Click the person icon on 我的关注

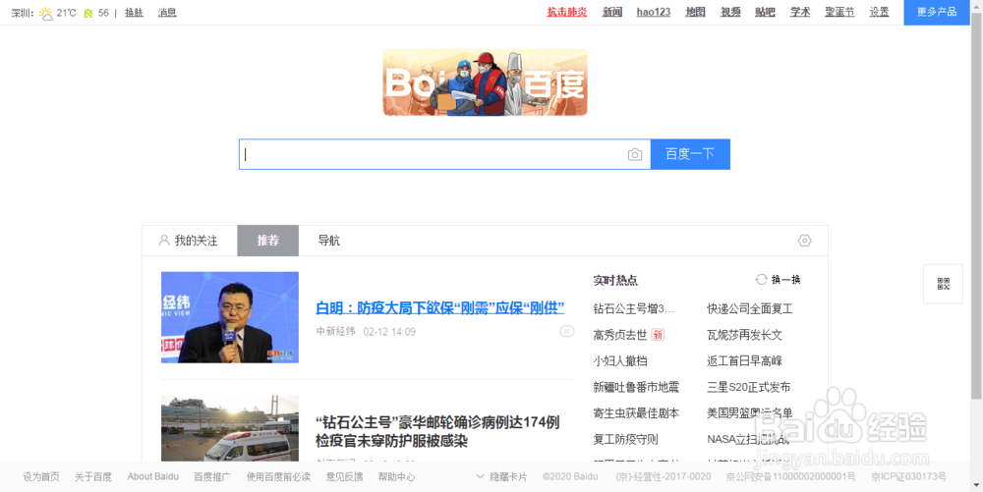[164, 241]
